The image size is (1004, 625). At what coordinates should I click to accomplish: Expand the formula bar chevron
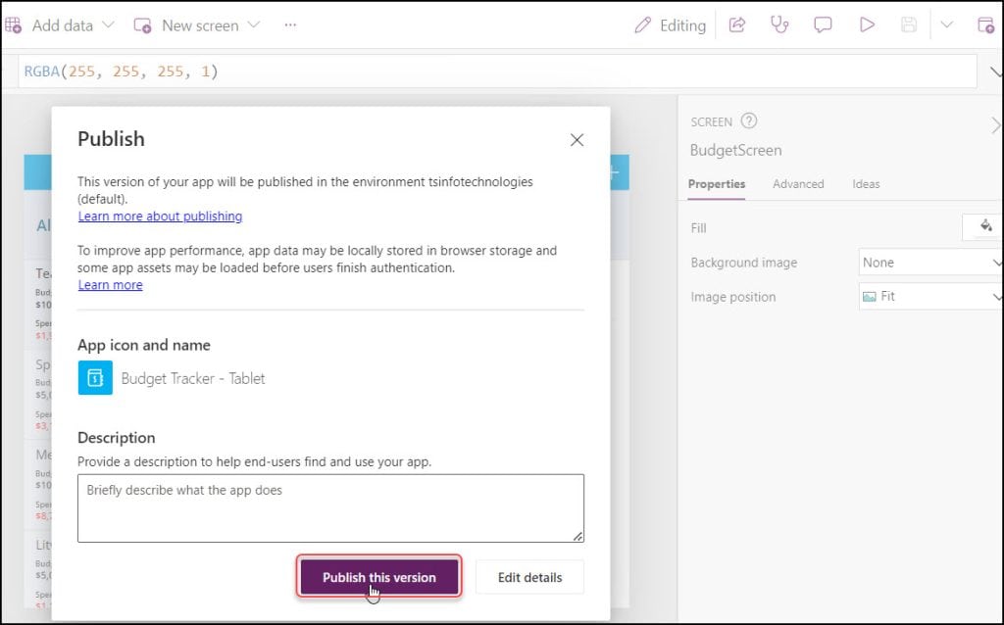point(996,71)
